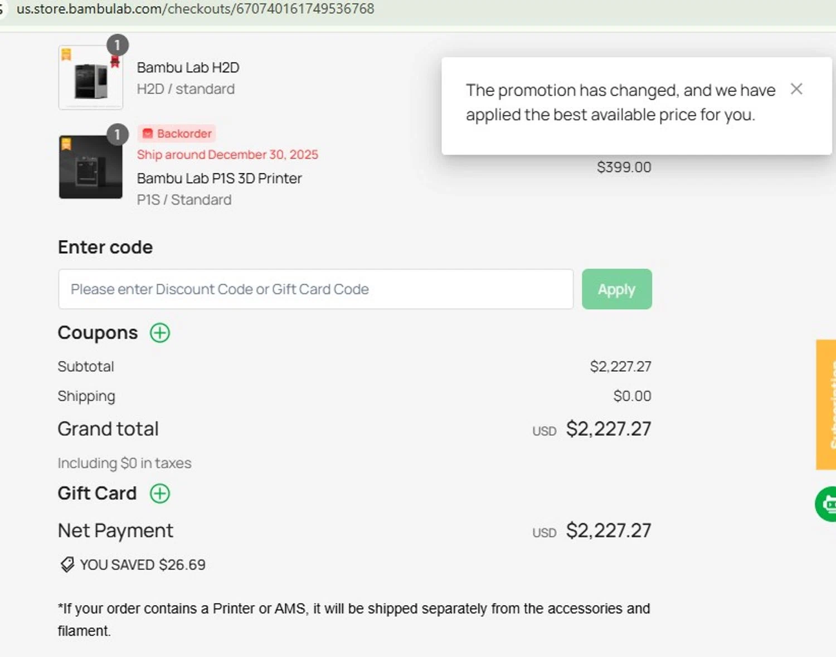Click the YOU SAVED price tag icon

click(x=67, y=564)
